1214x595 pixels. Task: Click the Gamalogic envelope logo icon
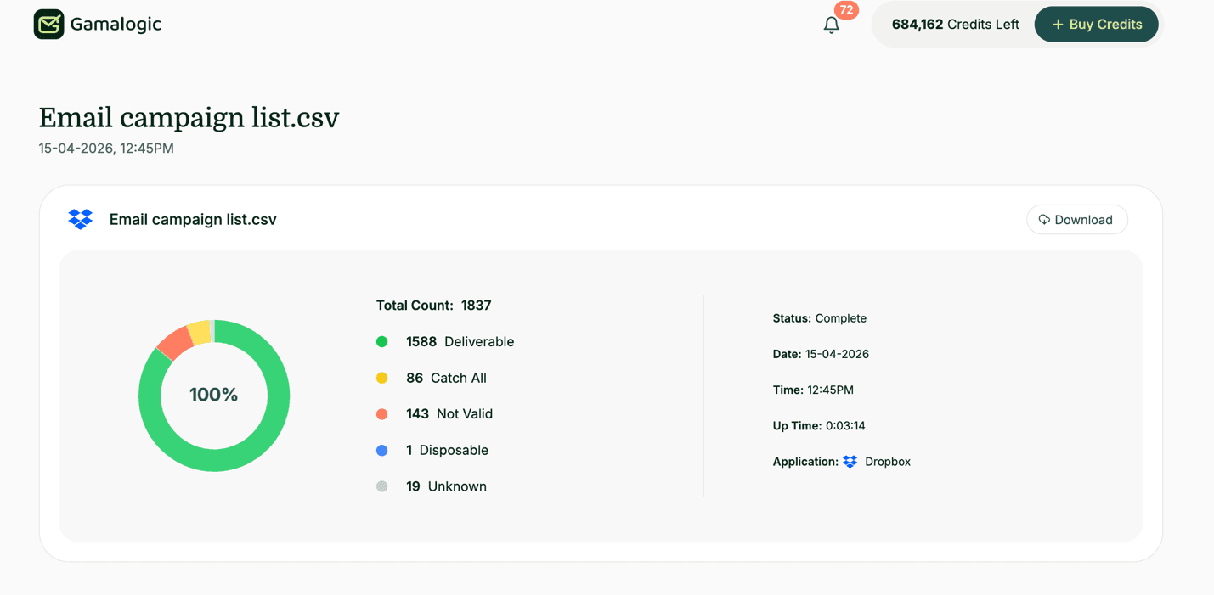click(48, 24)
